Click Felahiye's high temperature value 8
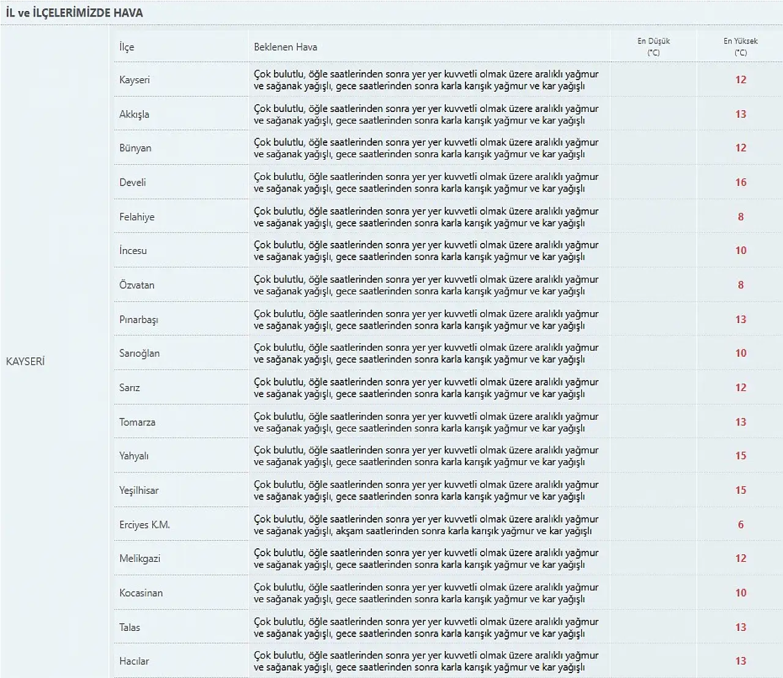This screenshot has height=678, width=783. [741, 217]
